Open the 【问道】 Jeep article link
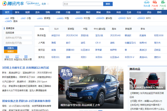The height and width of the screenshot is (111, 167). 146,101
